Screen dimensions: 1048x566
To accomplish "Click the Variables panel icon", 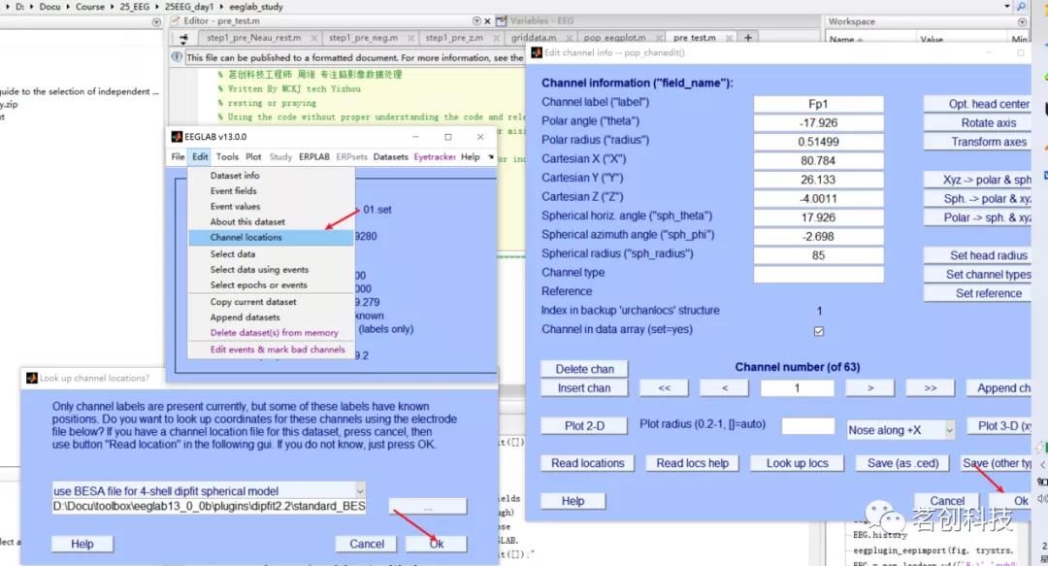I will pos(502,20).
